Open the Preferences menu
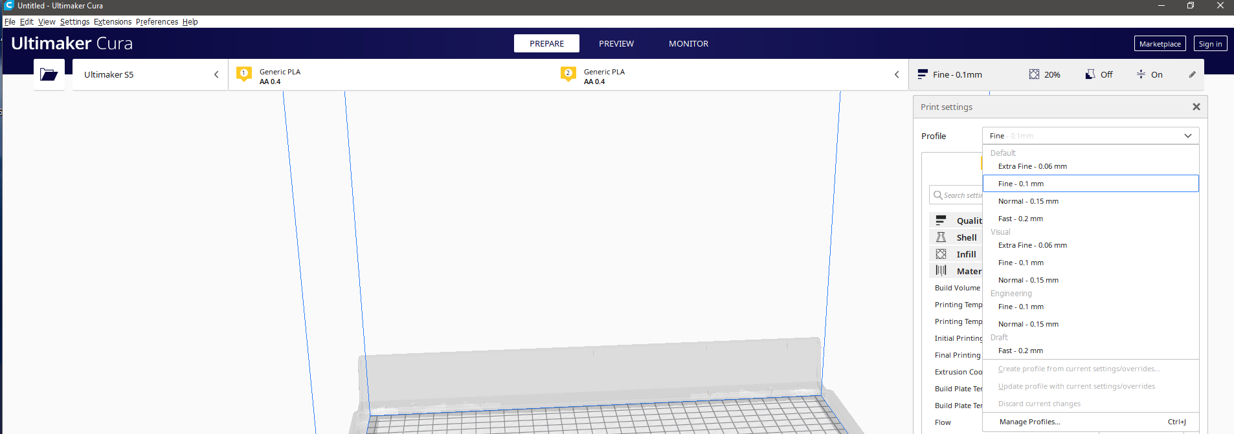The width and height of the screenshot is (1234, 434). (157, 21)
